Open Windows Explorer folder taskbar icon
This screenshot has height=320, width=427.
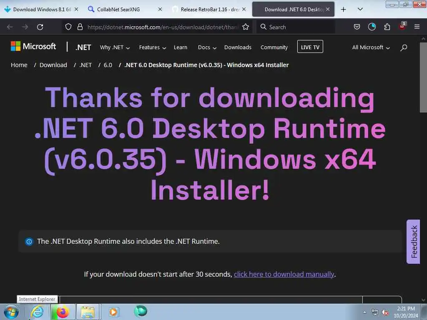click(88, 312)
